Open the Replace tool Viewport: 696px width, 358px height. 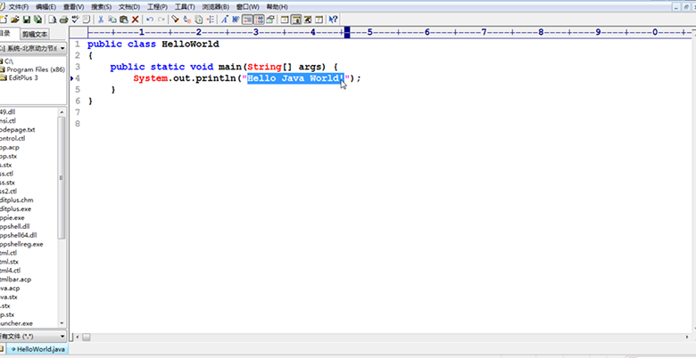(x=186, y=20)
